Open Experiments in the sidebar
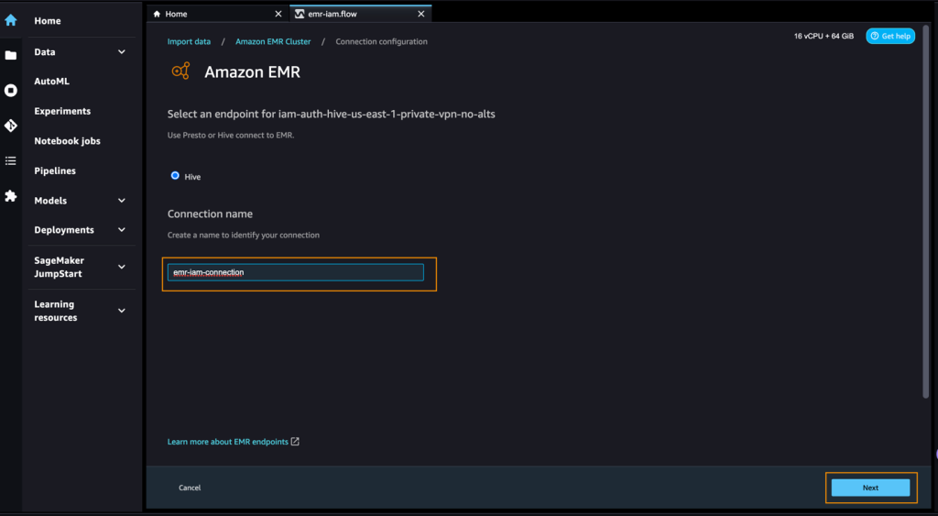The height and width of the screenshot is (516, 938). coord(62,111)
